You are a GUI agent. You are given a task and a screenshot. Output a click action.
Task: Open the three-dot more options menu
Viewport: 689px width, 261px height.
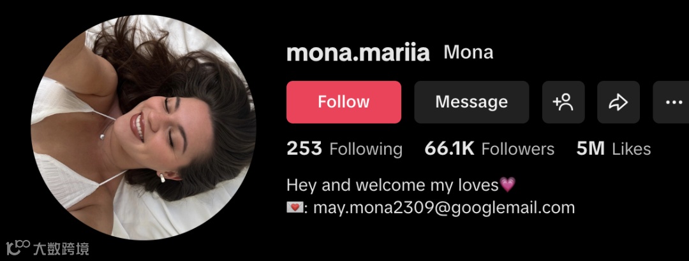coord(671,102)
